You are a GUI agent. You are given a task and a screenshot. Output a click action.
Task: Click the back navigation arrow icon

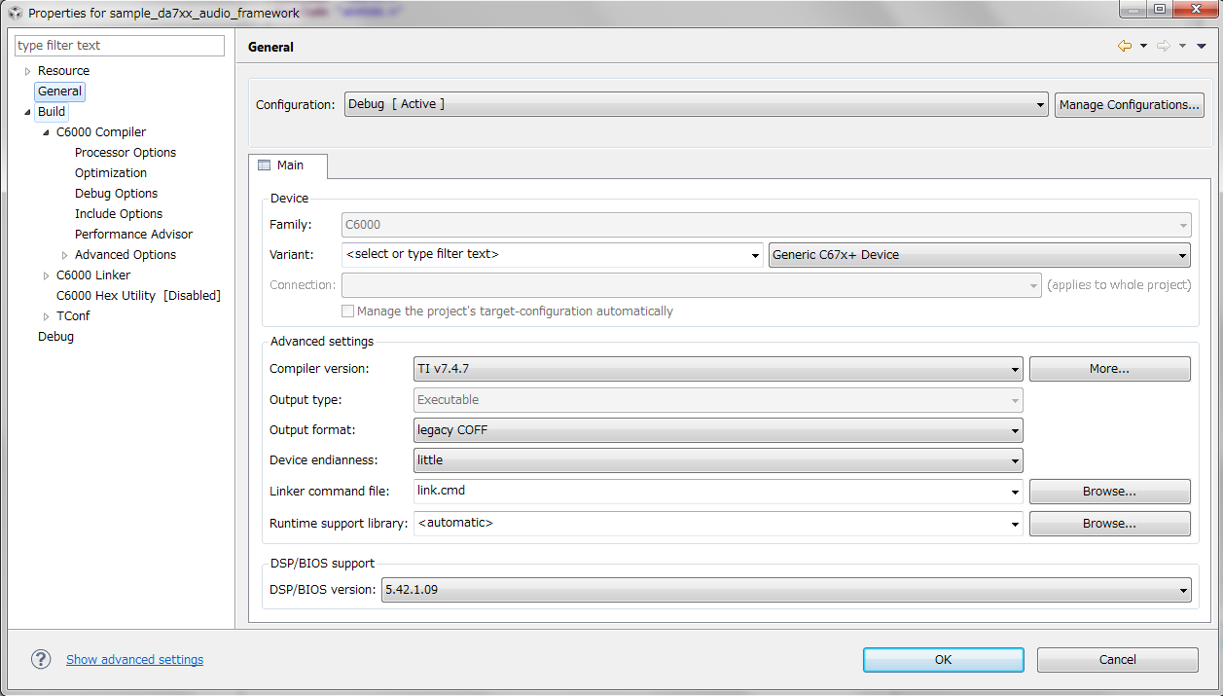coord(1125,46)
